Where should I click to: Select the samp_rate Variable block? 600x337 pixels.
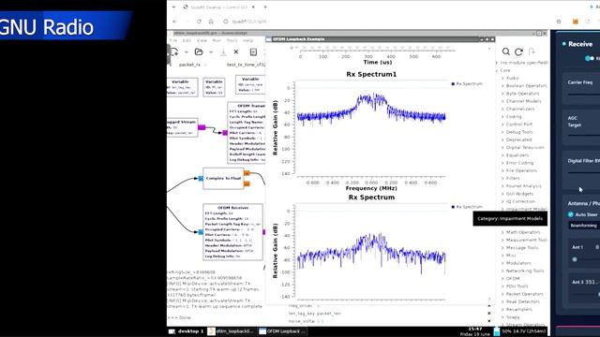[250, 85]
